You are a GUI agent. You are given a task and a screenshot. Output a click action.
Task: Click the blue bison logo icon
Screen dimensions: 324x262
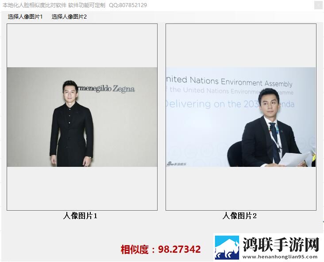tap(227, 247)
